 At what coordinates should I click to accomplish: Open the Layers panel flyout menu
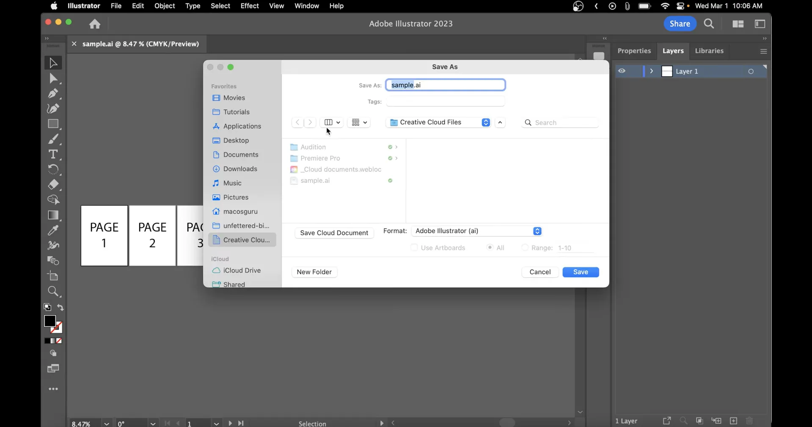click(x=763, y=51)
